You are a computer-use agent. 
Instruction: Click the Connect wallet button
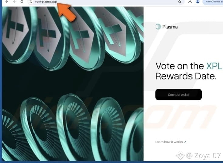[178, 94]
